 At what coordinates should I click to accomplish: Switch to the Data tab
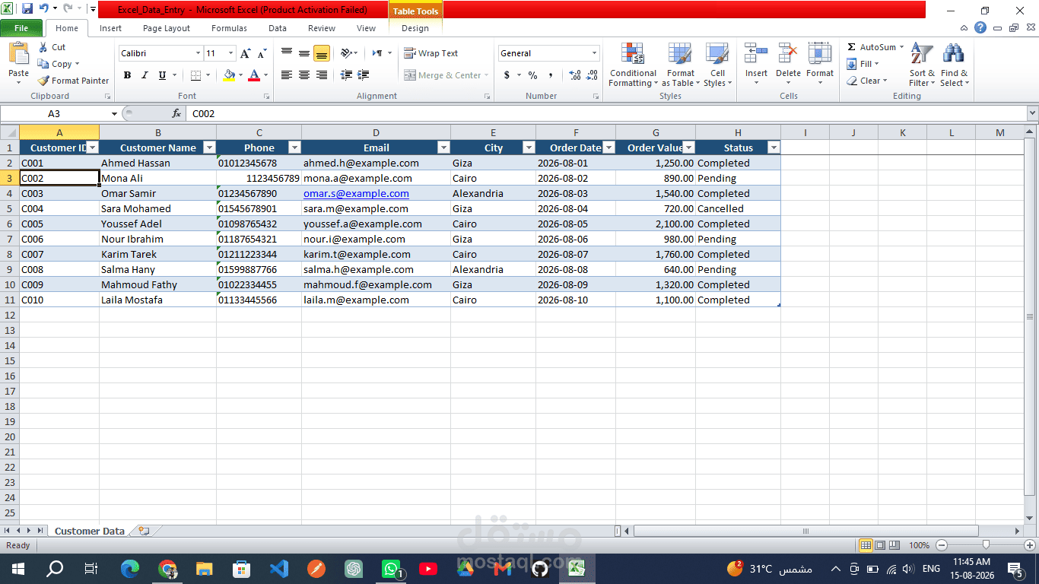[278, 28]
